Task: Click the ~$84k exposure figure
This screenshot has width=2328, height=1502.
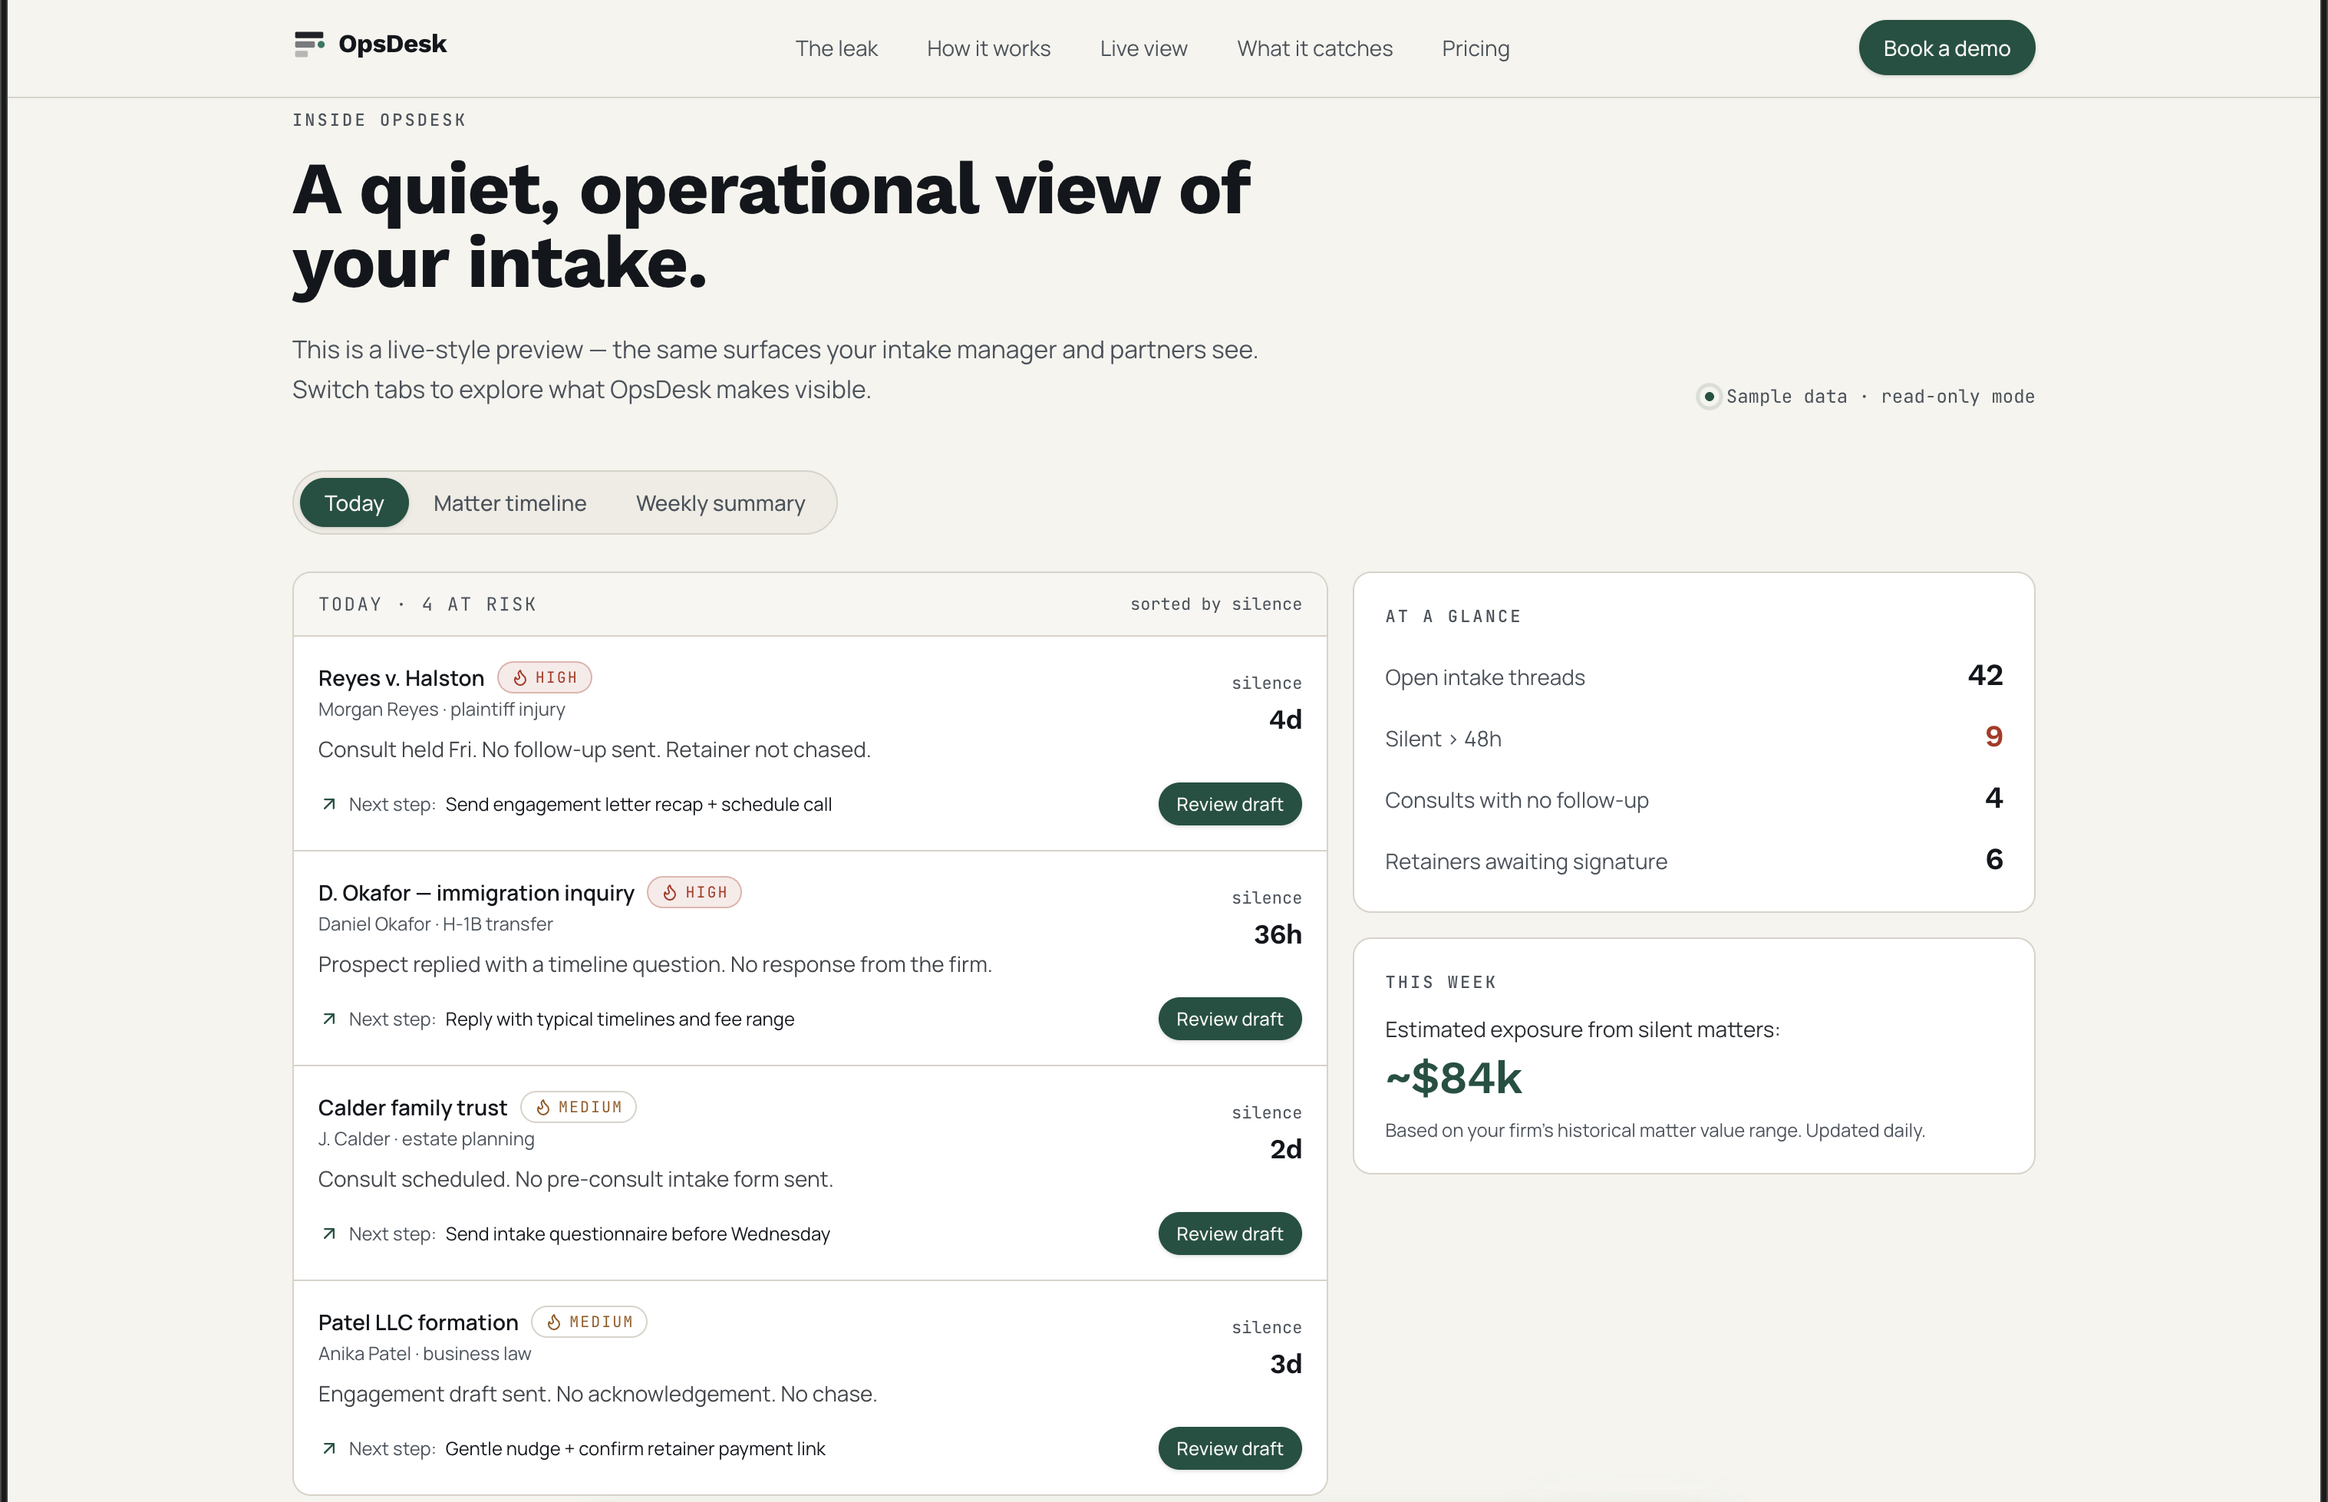Action: tap(1453, 1078)
